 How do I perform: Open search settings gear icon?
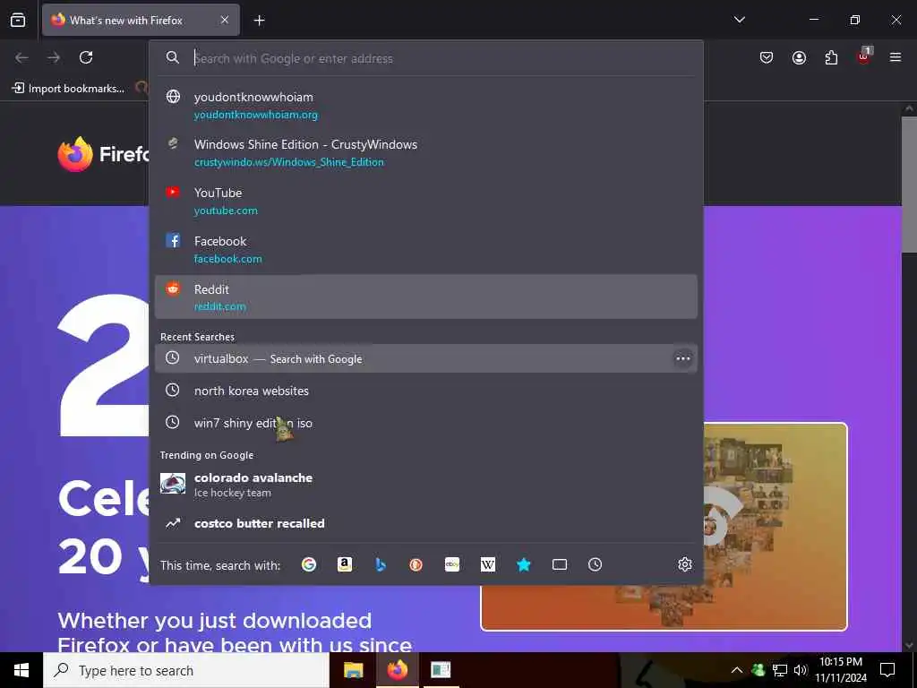coord(685,564)
